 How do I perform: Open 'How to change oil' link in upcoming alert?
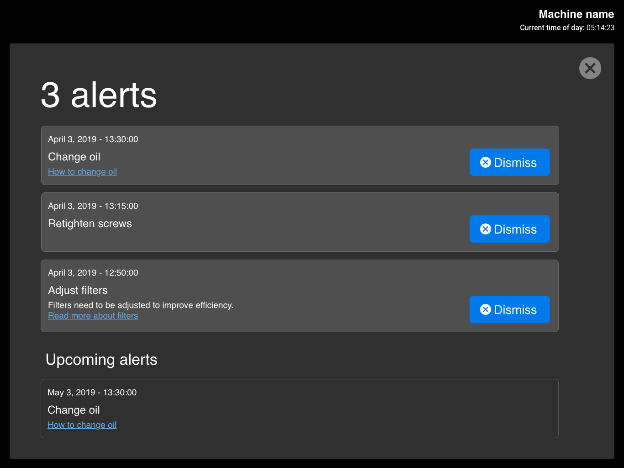pos(82,425)
